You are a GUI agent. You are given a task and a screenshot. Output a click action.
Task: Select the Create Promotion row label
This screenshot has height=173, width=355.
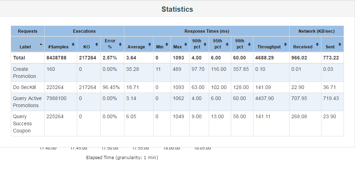click(24, 73)
